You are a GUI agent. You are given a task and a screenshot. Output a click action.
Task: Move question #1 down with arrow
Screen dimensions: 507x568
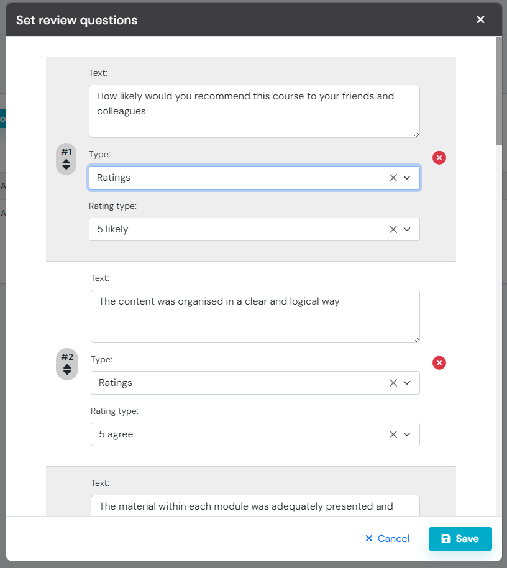[x=66, y=168]
